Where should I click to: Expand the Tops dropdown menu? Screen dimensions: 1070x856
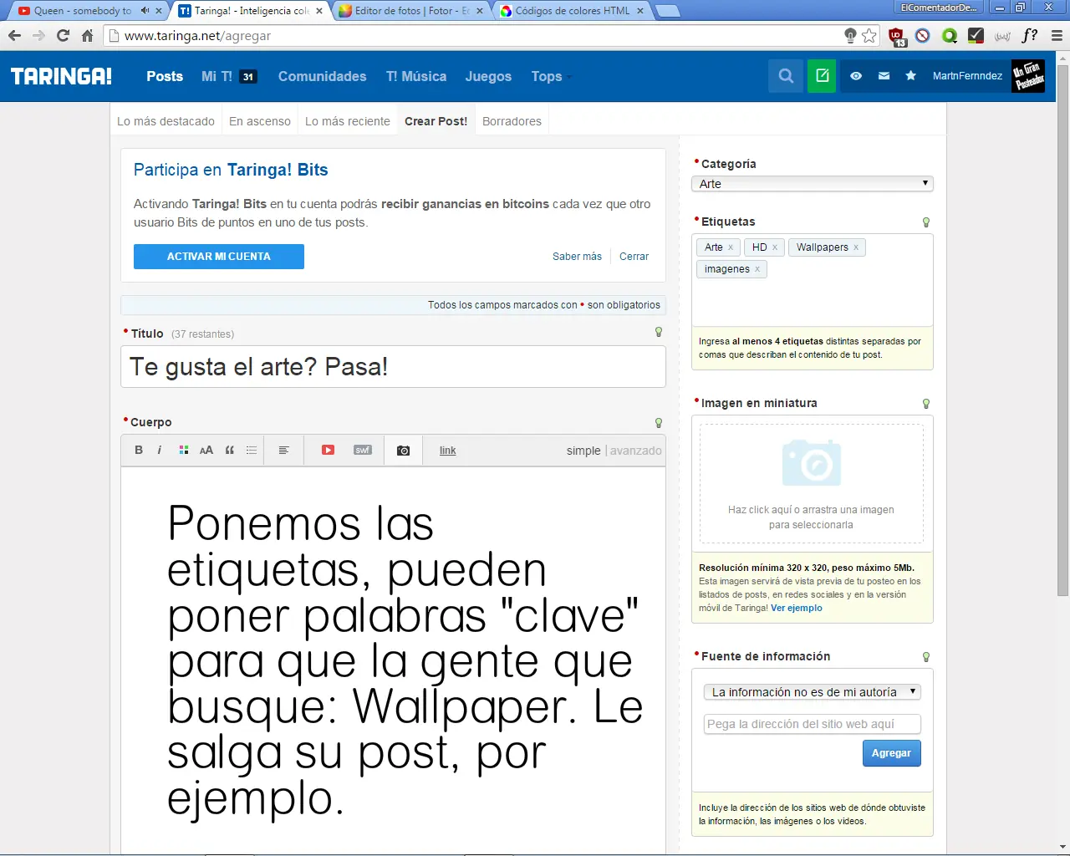[551, 76]
